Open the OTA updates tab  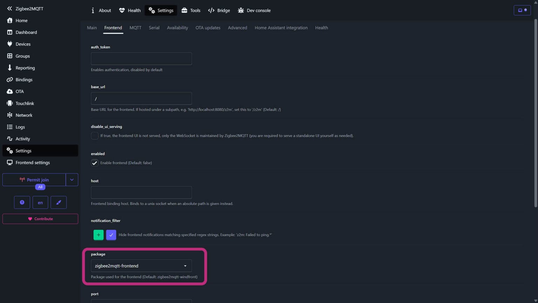pos(208,28)
